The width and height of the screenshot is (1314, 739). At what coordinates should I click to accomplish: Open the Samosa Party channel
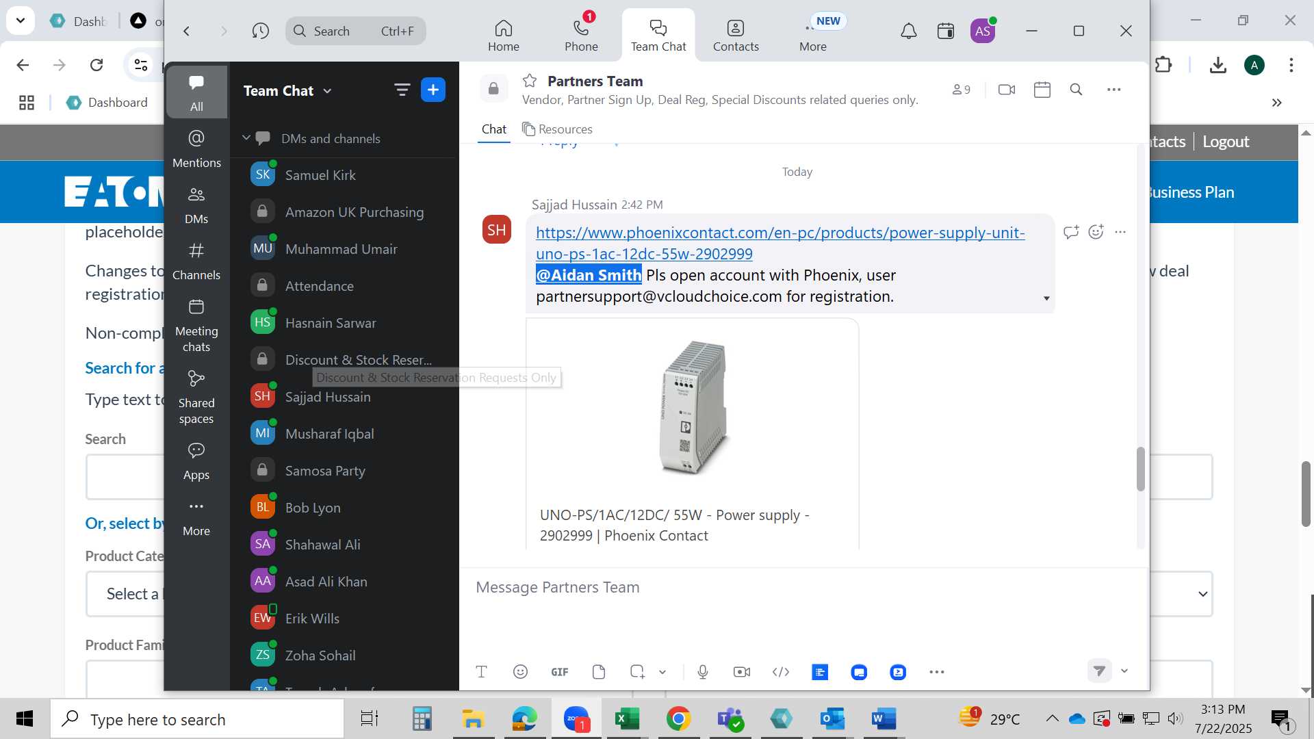[x=342, y=471]
